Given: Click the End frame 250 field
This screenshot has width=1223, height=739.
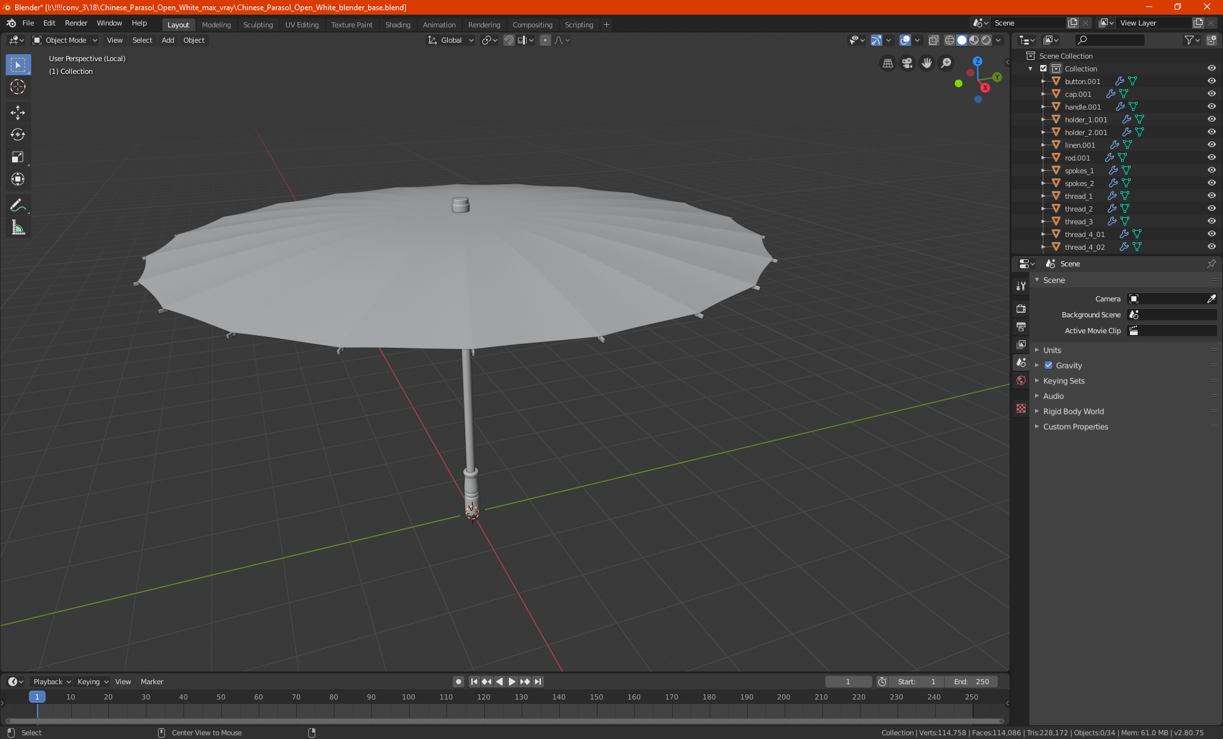Looking at the screenshot, I should pos(971,682).
